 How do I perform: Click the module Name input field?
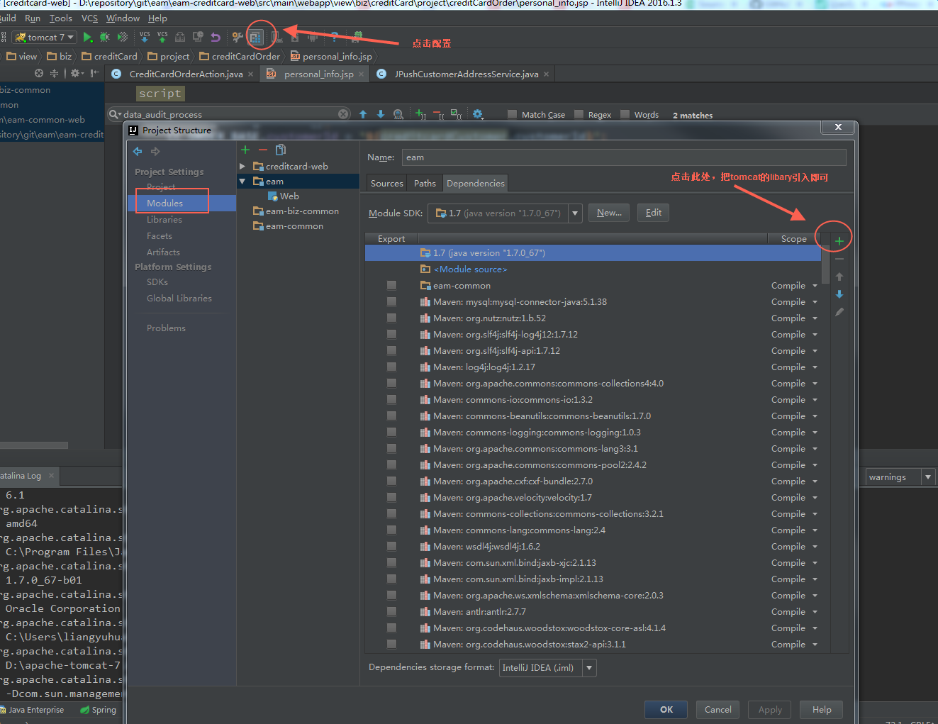coord(624,157)
